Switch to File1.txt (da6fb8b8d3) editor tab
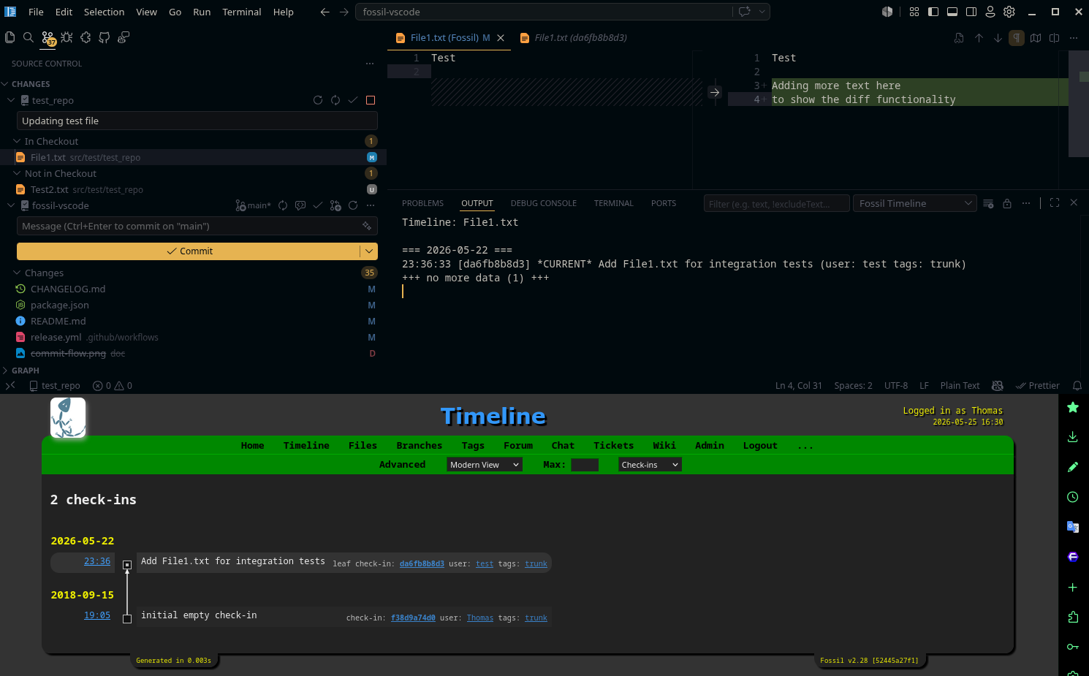This screenshot has width=1089, height=676. click(580, 37)
